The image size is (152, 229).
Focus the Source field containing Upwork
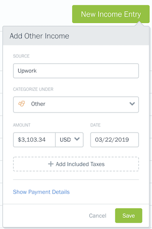(x=76, y=71)
